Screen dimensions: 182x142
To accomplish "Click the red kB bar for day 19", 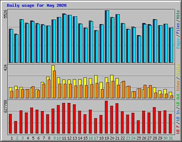I will 106,117.
